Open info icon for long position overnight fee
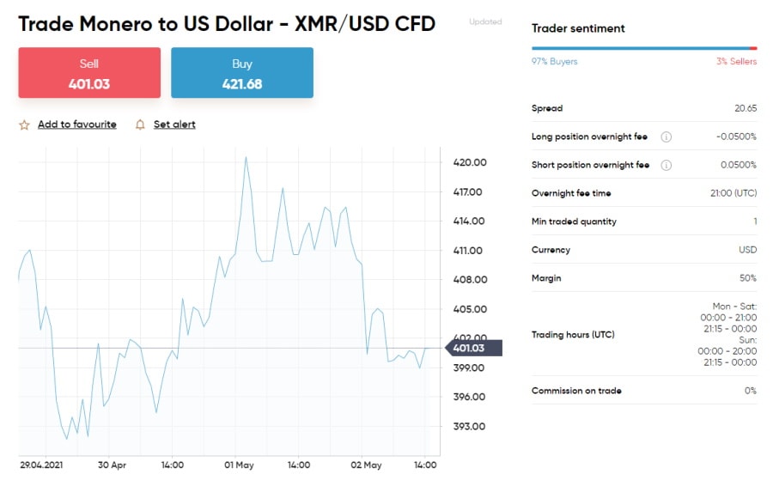This screenshot has height=480, width=773. click(x=666, y=137)
